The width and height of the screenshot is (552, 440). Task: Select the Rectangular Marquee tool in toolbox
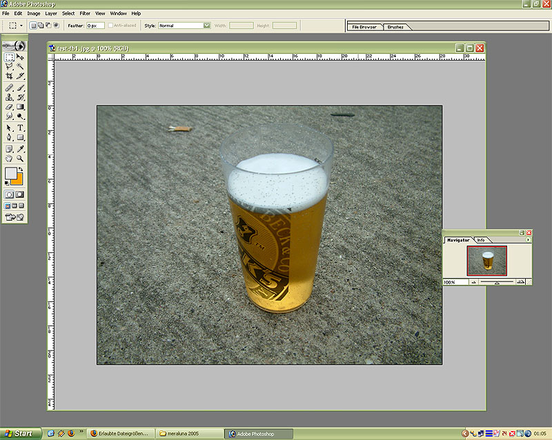pyautogui.click(x=9, y=57)
